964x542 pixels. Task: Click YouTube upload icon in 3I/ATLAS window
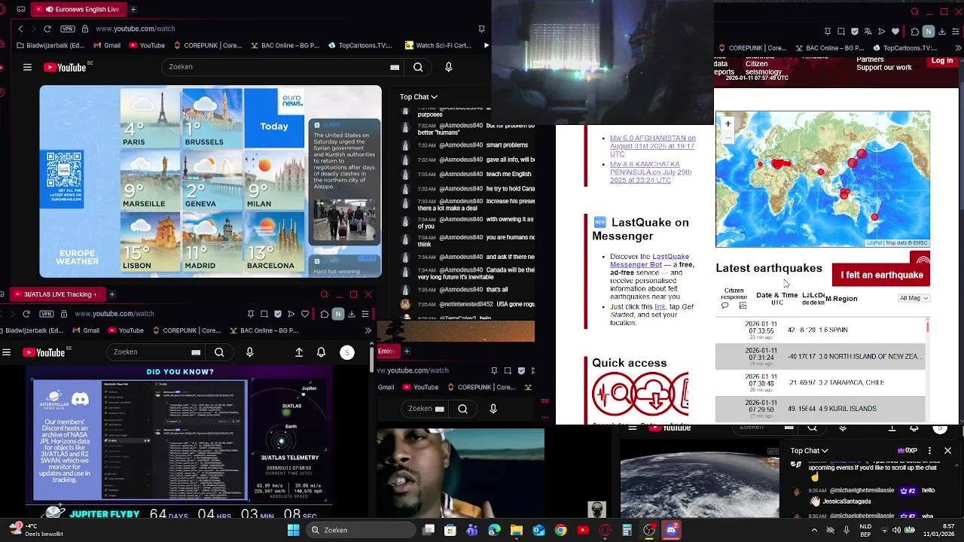[x=299, y=352]
